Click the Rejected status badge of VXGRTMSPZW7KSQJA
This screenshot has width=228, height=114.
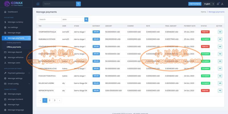click(205, 32)
